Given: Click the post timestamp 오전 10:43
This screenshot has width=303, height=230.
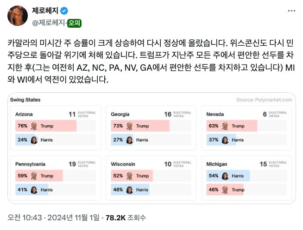Looking at the screenshot, I should (25, 218).
